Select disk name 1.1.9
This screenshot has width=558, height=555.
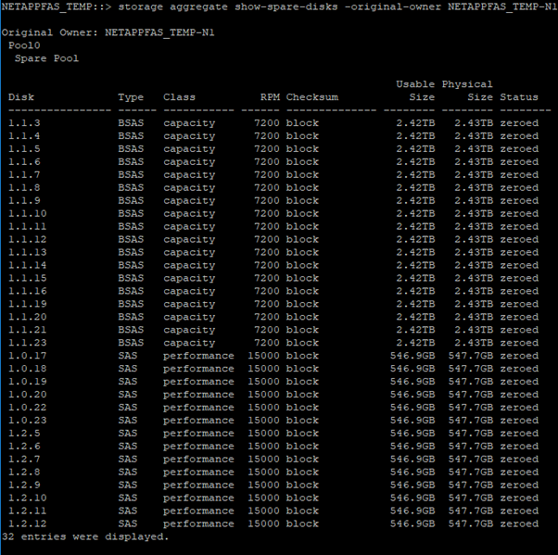pyautogui.click(x=24, y=201)
